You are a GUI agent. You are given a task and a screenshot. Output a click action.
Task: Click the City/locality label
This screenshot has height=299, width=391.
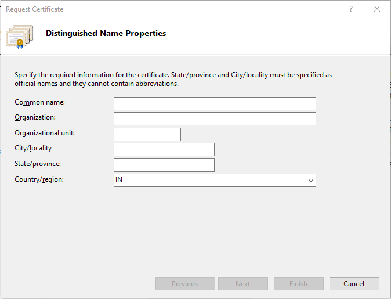tap(33, 148)
